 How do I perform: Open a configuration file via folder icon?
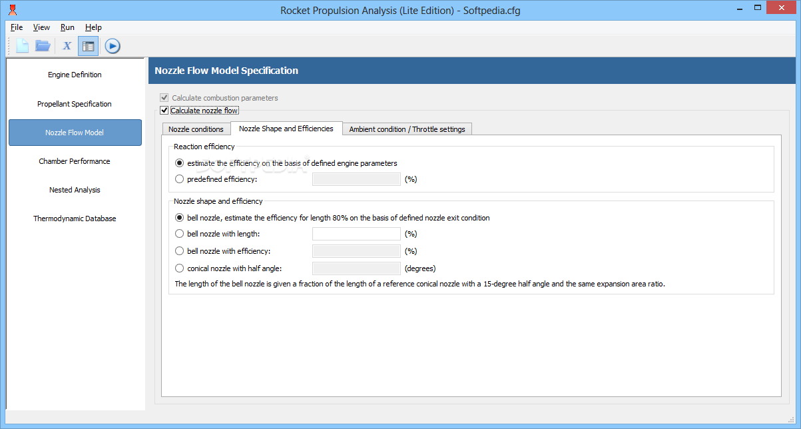click(43, 46)
